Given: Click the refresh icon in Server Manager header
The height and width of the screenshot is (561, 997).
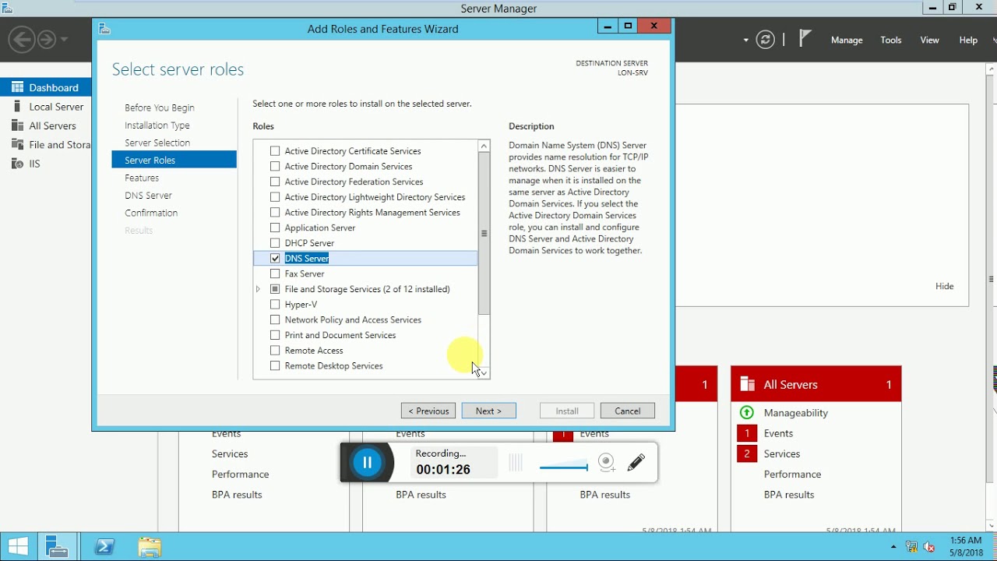Looking at the screenshot, I should (x=766, y=40).
